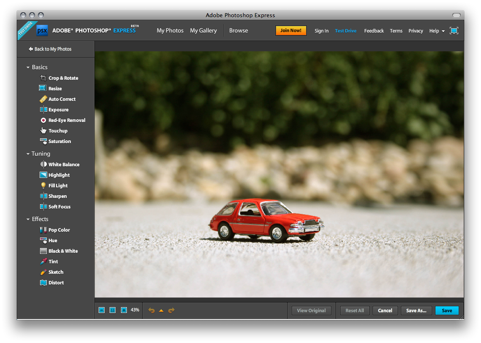Click the zoom in plus icon
Viewport: 481px width, 343px height.
[124, 310]
